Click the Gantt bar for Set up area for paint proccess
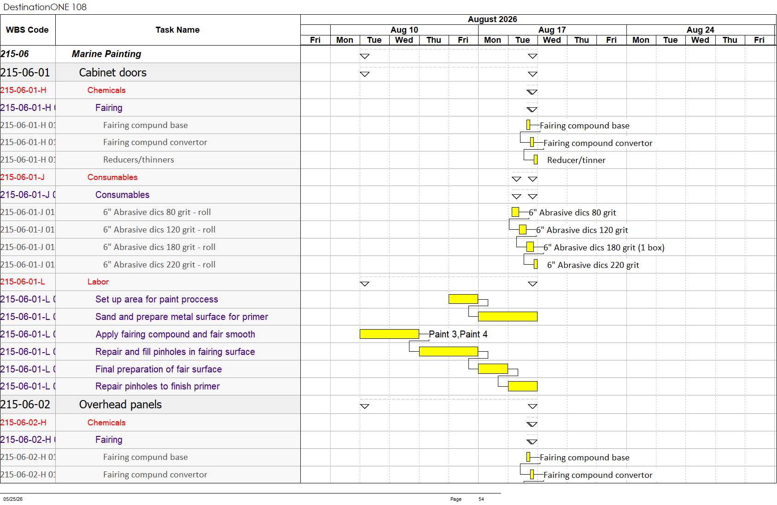 point(463,299)
